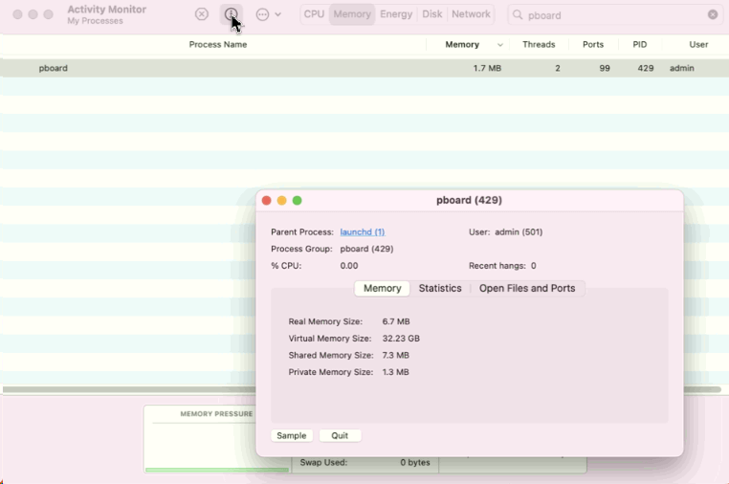Zoom the pboard inspector with green button
Viewport: 729px width, 484px height.
pos(298,200)
